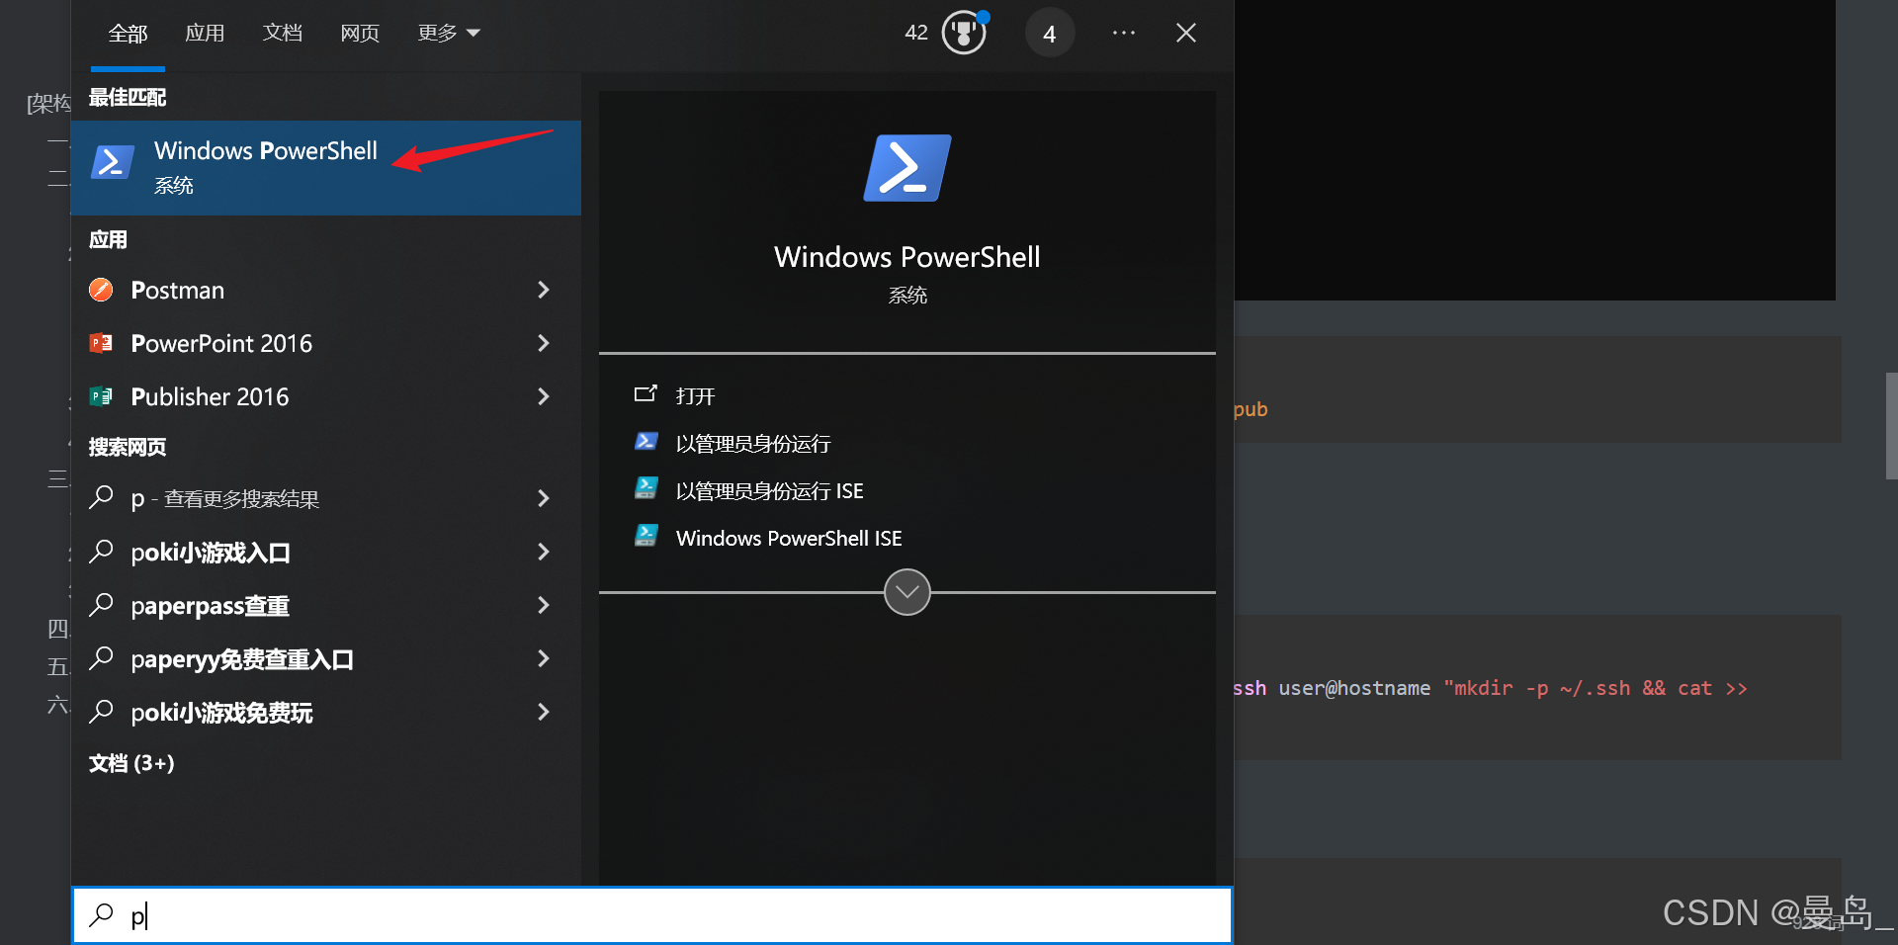The image size is (1898, 945).
Task: Expand the PowerPoint 2016 result arrow
Action: pos(543,343)
